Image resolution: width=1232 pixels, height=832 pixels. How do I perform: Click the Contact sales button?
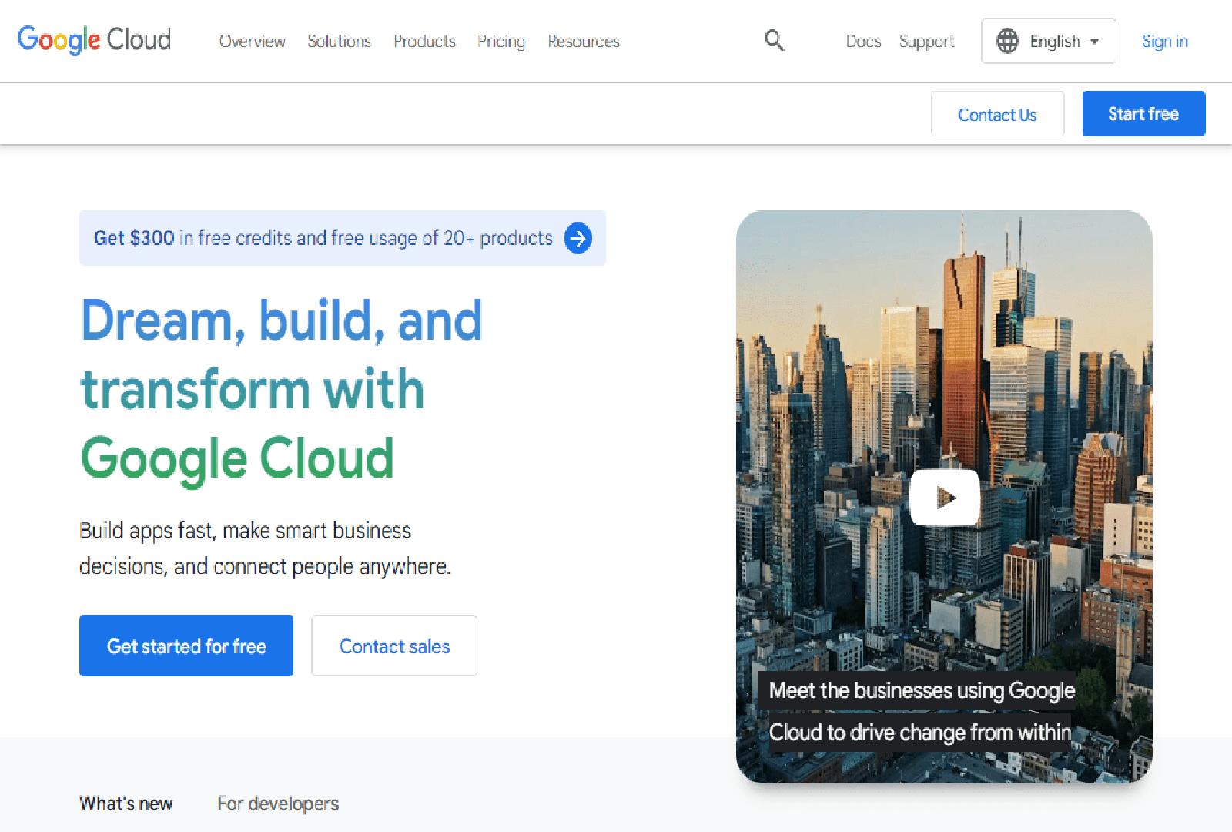[393, 646]
